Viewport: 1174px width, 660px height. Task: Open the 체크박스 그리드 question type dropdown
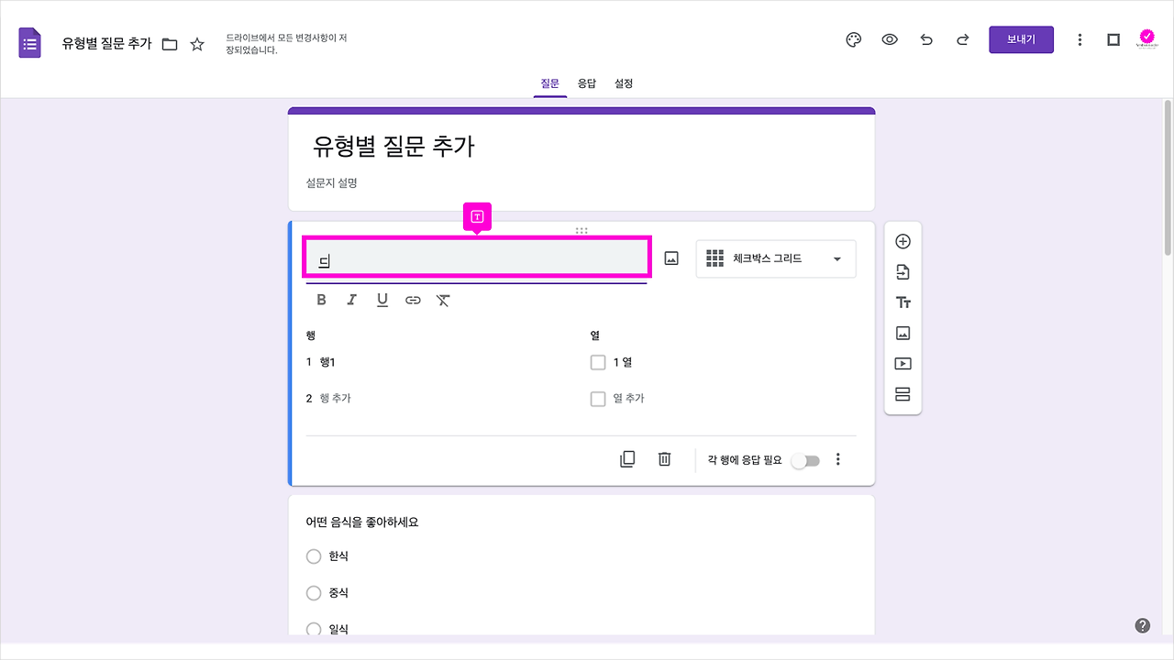(x=775, y=258)
